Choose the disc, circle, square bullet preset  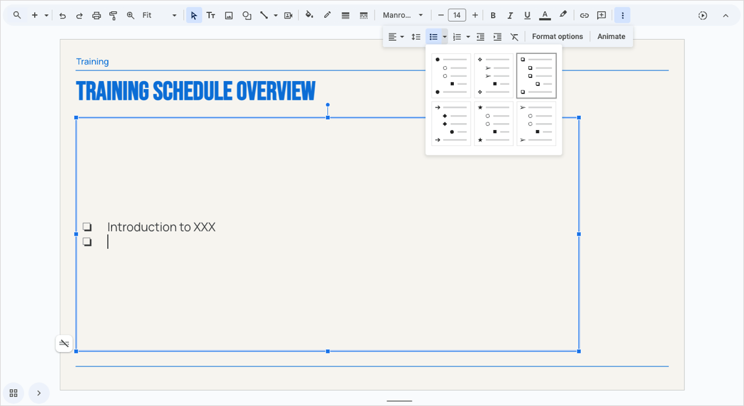click(x=451, y=76)
